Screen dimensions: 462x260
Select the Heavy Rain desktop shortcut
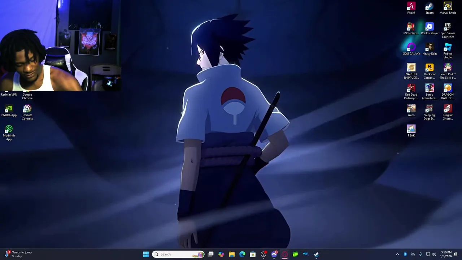(x=430, y=49)
